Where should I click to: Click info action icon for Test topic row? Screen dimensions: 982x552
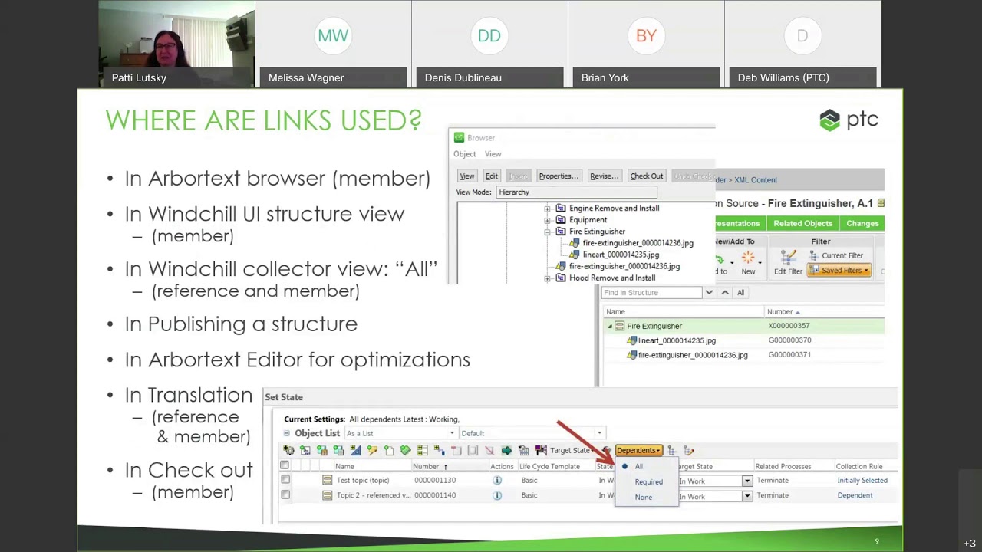pos(497,481)
